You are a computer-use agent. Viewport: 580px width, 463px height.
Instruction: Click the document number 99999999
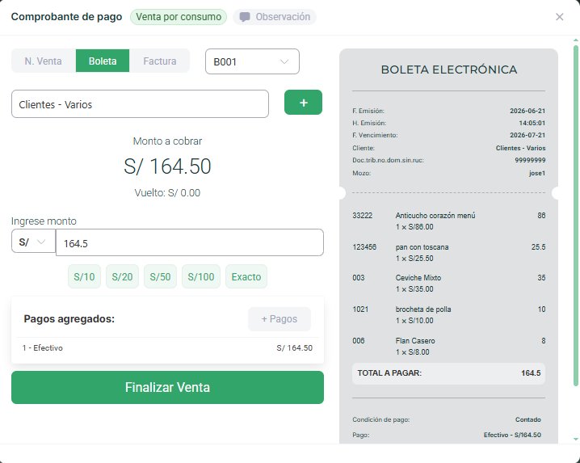pyautogui.click(x=530, y=160)
